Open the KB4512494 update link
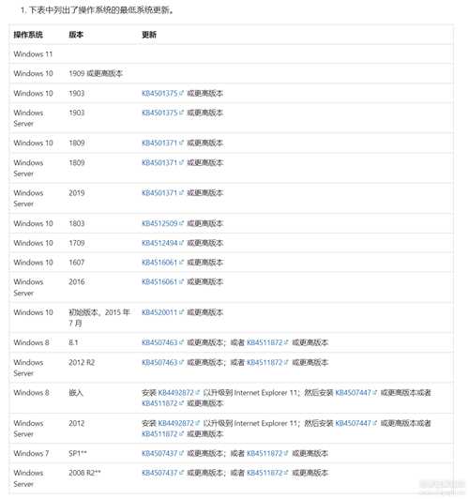469x499 pixels. pyautogui.click(x=162, y=243)
